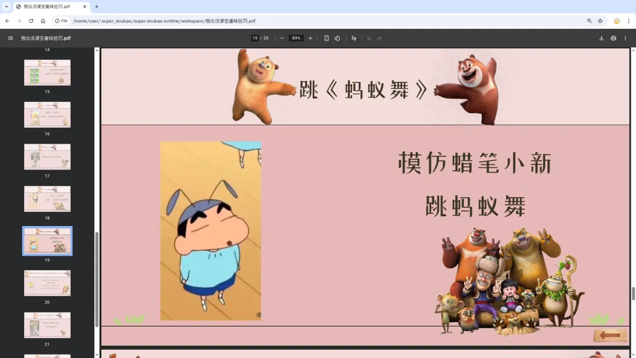Open page 18 thumbnail
The height and width of the screenshot is (358, 636).
[47, 198]
